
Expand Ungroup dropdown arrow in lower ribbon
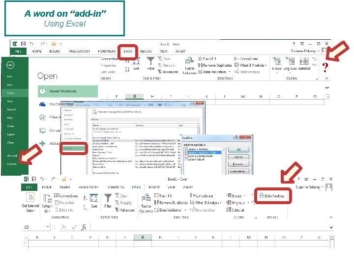coord(248,203)
